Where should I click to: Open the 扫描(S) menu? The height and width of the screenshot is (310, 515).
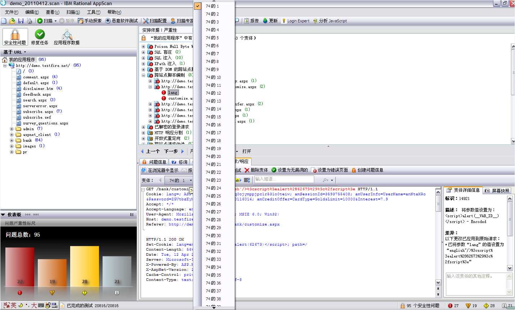(73, 12)
